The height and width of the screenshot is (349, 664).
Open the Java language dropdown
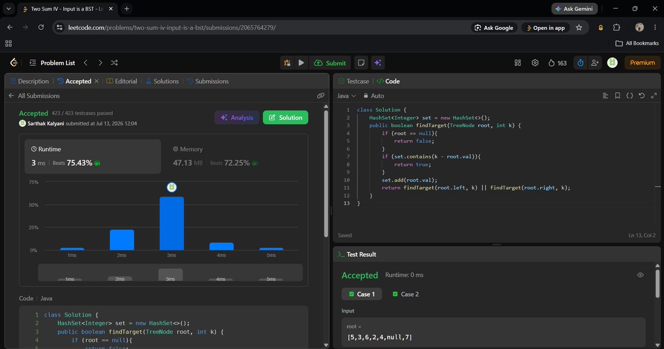pos(346,96)
